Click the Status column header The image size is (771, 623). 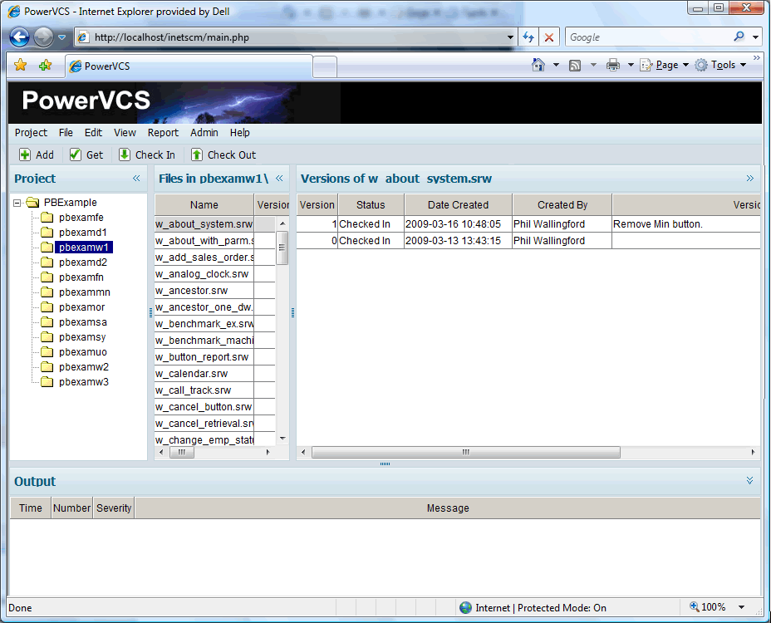tap(371, 205)
